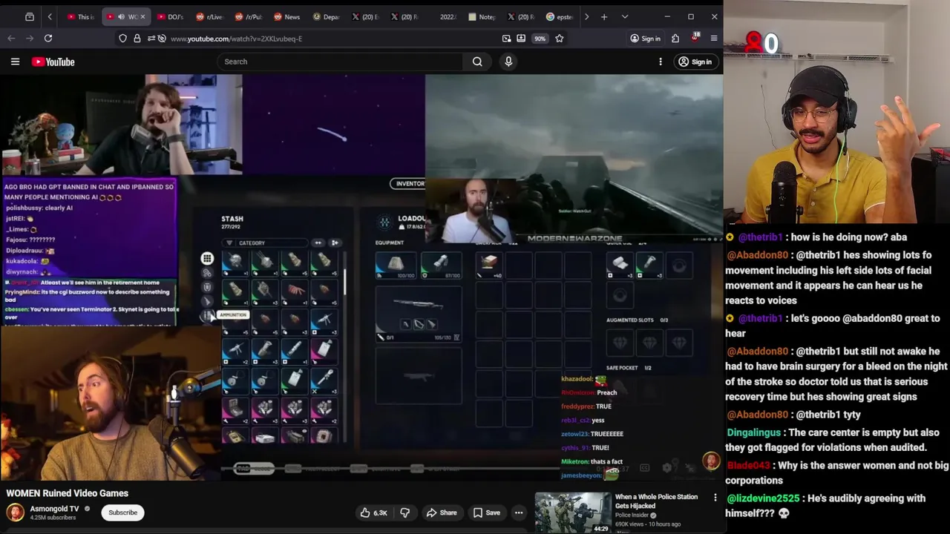Go forward in browser history
This screenshot has width=950, height=534.
coord(30,39)
